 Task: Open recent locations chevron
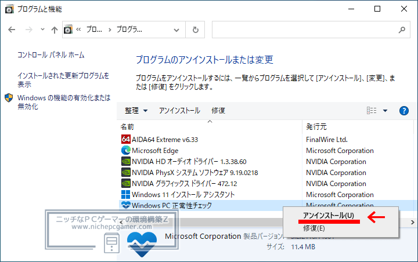[42, 30]
